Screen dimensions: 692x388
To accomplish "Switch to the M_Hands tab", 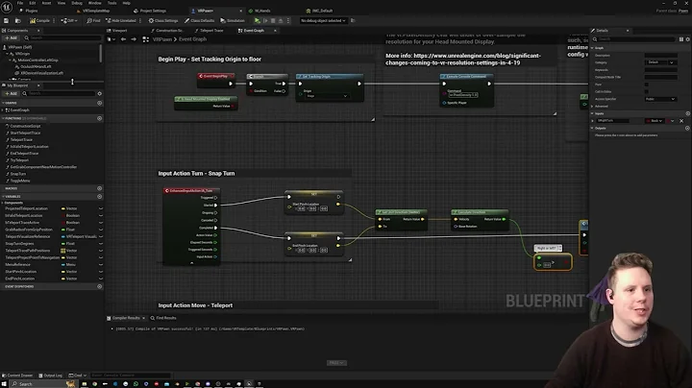I will point(259,11).
